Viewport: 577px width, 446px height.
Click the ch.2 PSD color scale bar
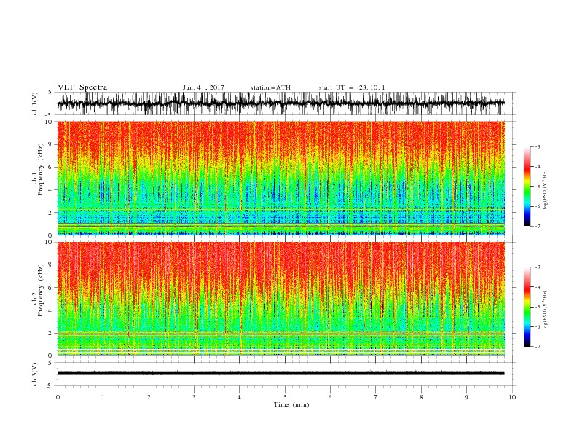pos(527,307)
